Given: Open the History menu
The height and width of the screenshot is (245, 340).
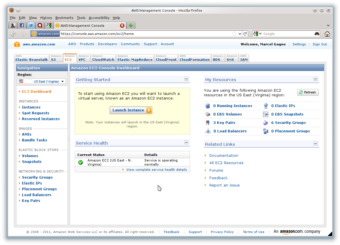Looking at the screenshot, I should pyautogui.click(x=46, y=18).
